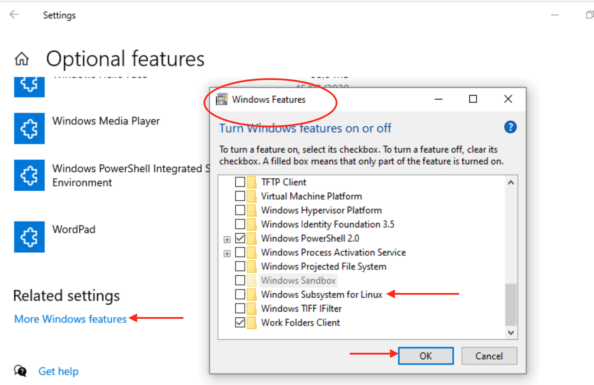
Task: Select the TFTP Client list entry
Action: 284,182
